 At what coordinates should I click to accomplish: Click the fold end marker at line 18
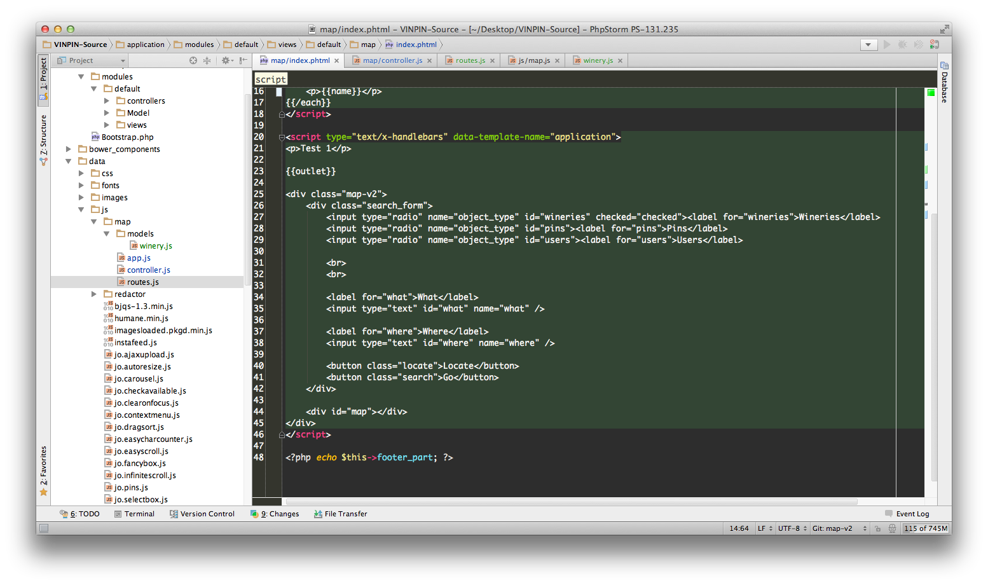tap(281, 114)
